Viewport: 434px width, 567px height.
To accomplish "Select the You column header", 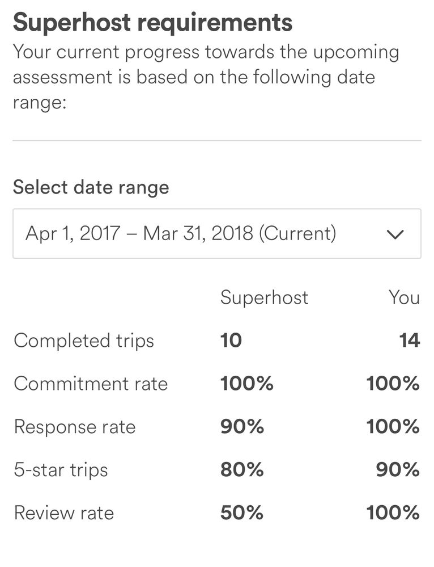I will (404, 297).
